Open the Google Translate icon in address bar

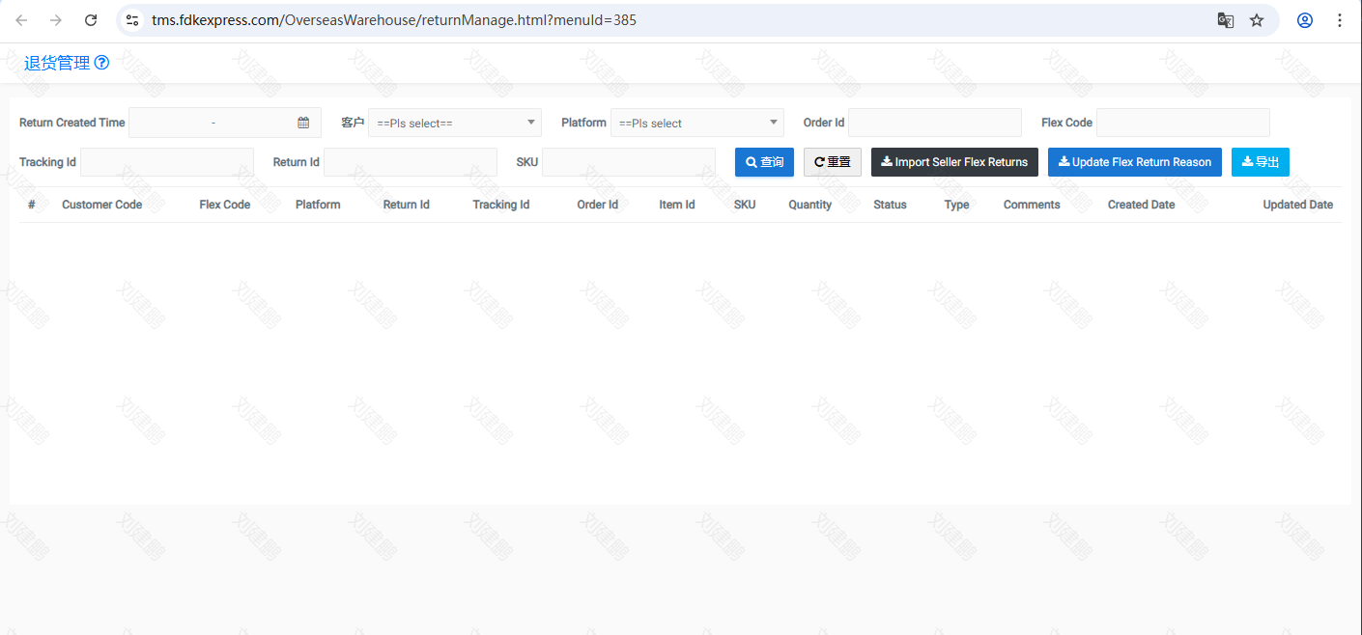click(1225, 20)
